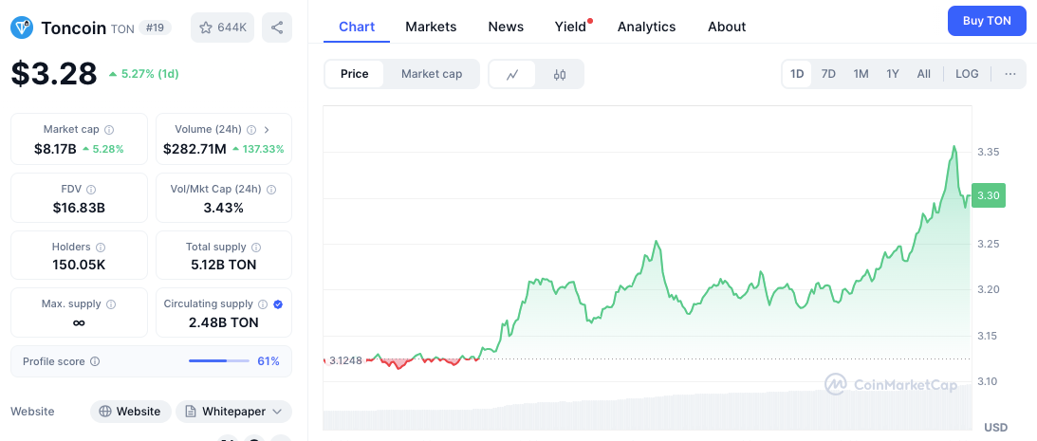Switch to line chart view icon
The height and width of the screenshot is (441, 1037).
(512, 74)
